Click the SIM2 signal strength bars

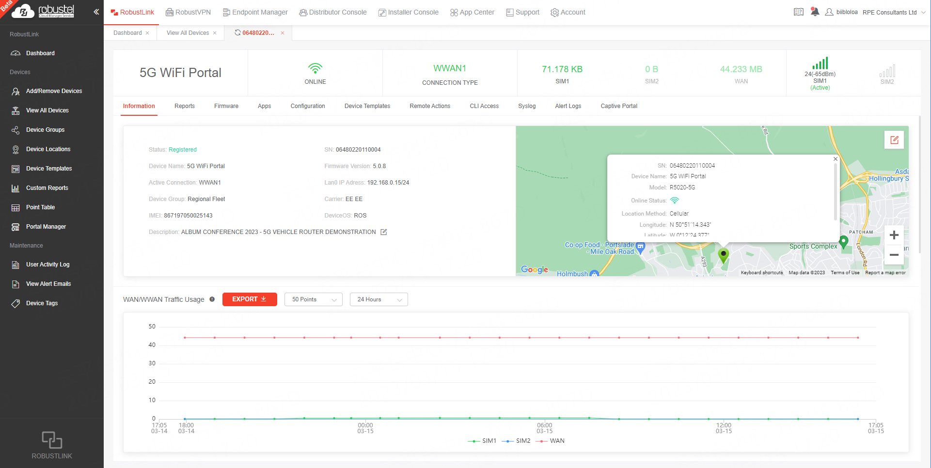887,71
